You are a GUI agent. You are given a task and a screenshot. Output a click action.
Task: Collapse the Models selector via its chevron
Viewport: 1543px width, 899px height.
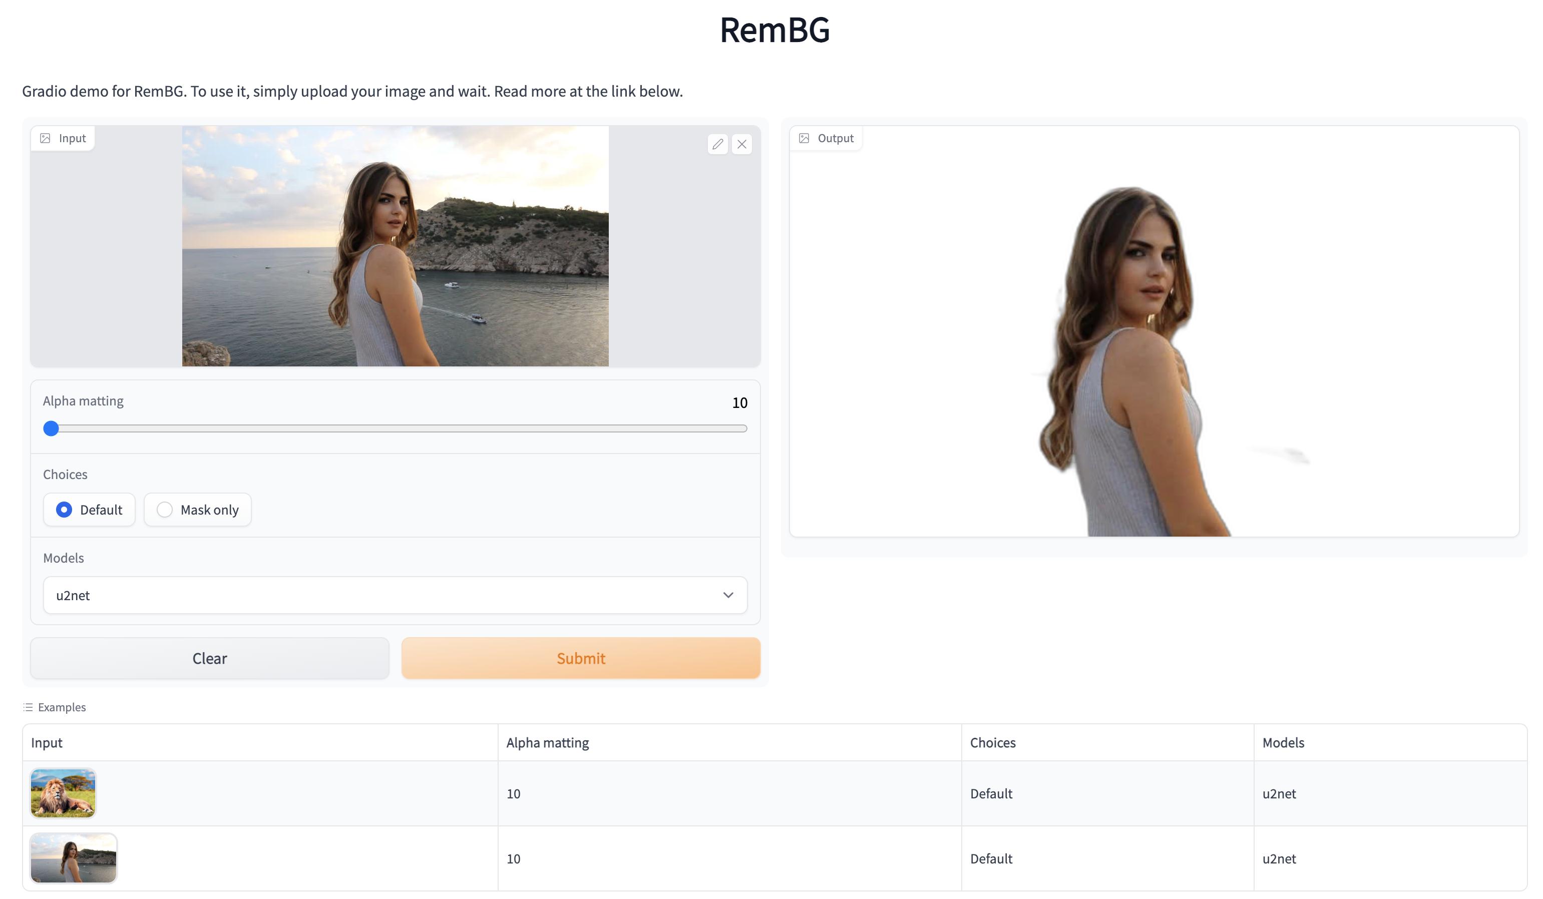point(728,594)
